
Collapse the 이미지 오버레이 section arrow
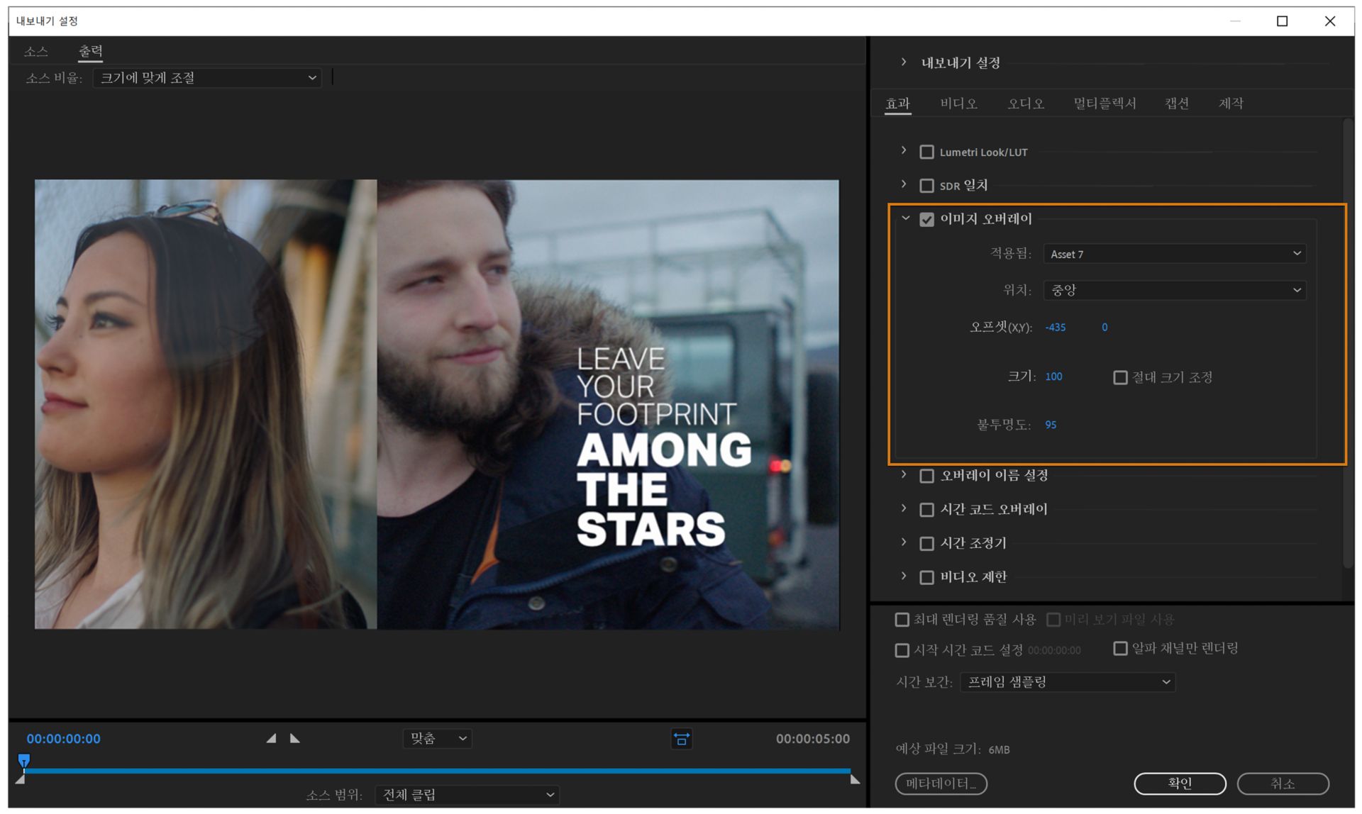click(x=905, y=218)
